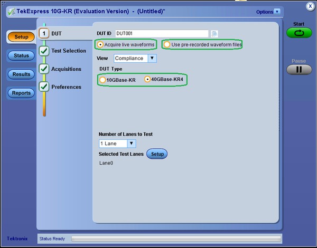
Task: Go to the Test Selection step
Action: 69,51
